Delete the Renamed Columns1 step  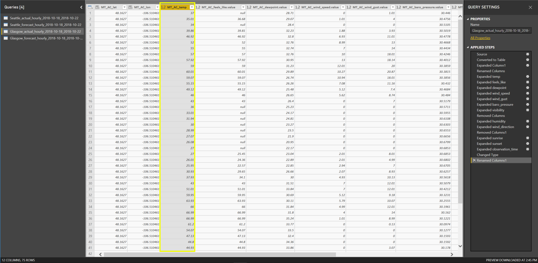(x=474, y=160)
